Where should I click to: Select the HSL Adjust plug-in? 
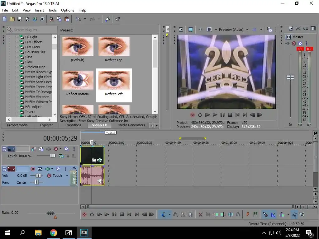coord(33,107)
